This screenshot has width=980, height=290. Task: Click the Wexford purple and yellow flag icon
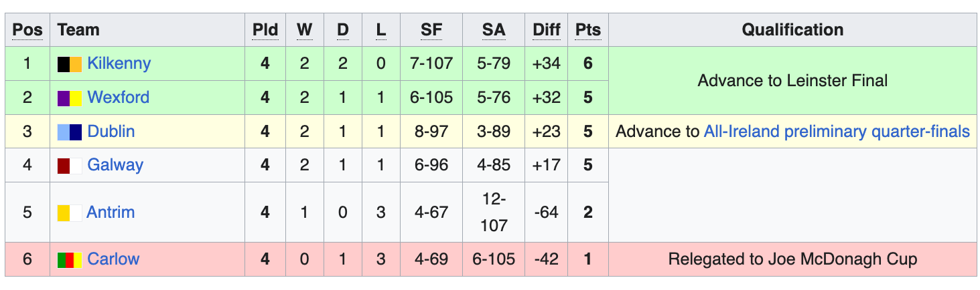pyautogui.click(x=70, y=98)
